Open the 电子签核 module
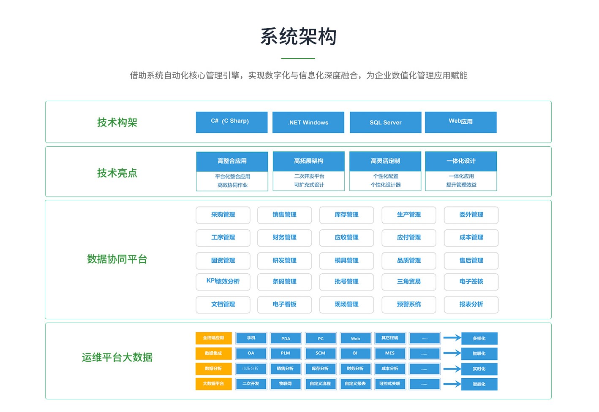The height and width of the screenshot is (412, 599). tap(471, 282)
